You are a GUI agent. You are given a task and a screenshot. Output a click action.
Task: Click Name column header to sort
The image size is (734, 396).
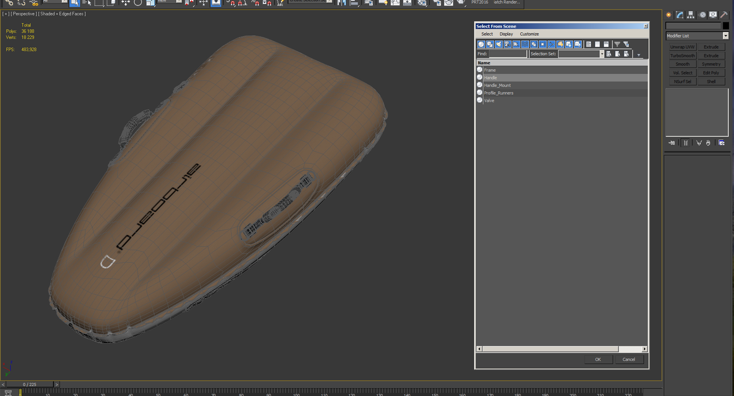[562, 63]
